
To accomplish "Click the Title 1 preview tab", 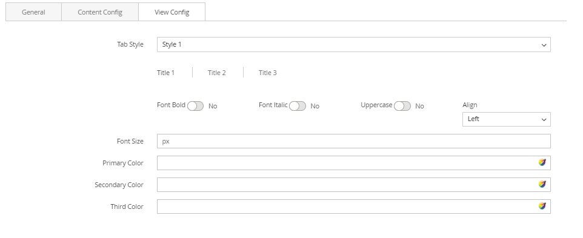I will (166, 73).
